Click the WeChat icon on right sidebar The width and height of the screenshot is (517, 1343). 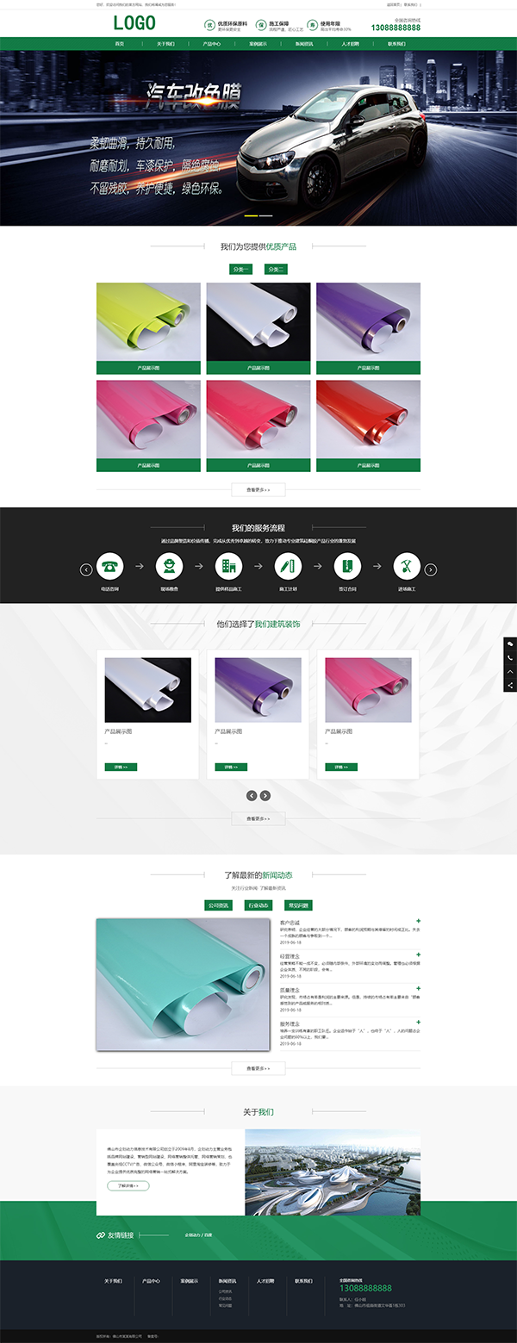click(x=510, y=644)
